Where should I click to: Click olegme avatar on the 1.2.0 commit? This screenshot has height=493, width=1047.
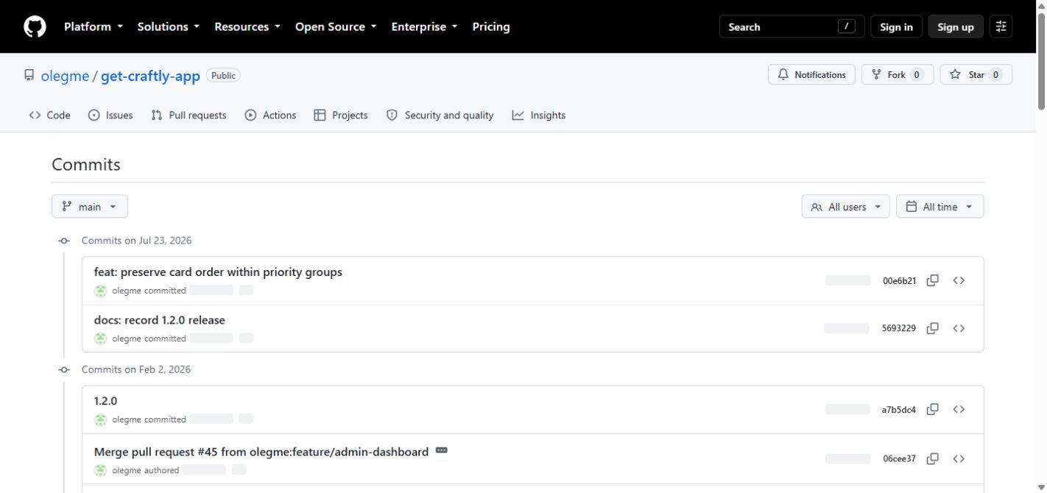pyautogui.click(x=100, y=419)
